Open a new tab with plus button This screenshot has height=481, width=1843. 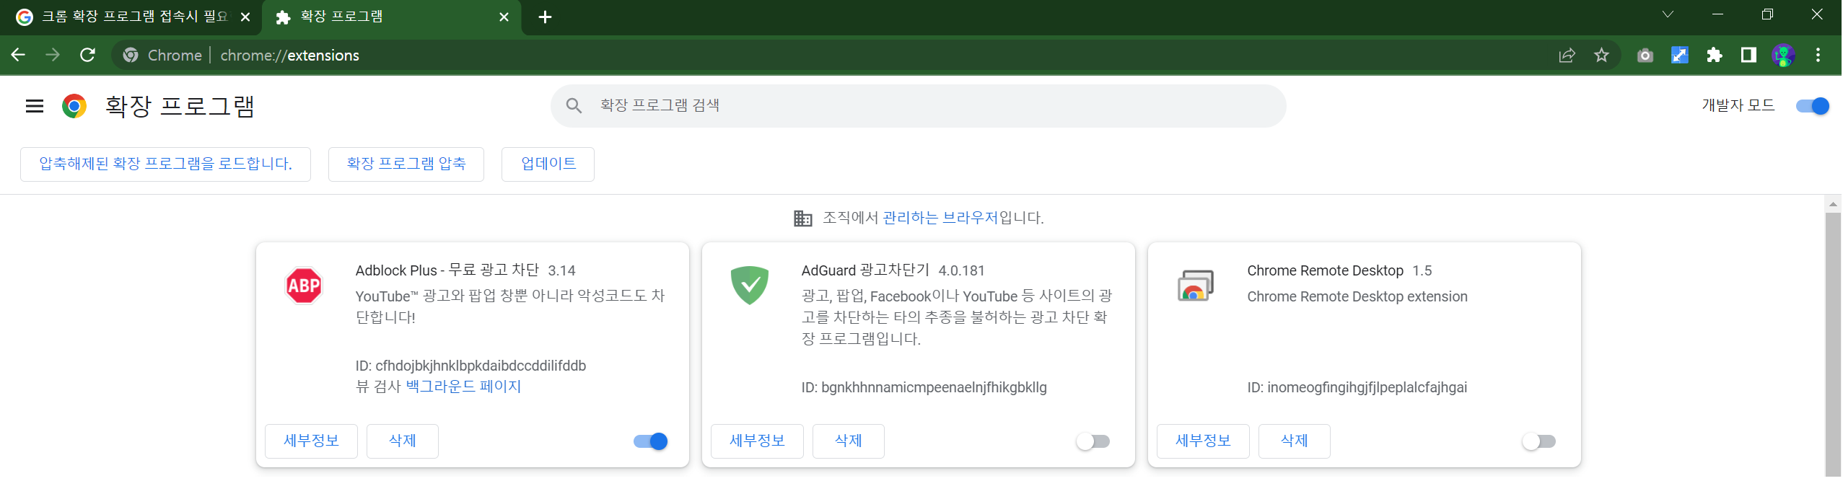(546, 17)
